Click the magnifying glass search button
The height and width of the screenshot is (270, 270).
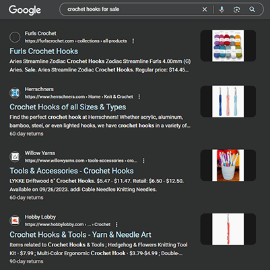pos(252,9)
